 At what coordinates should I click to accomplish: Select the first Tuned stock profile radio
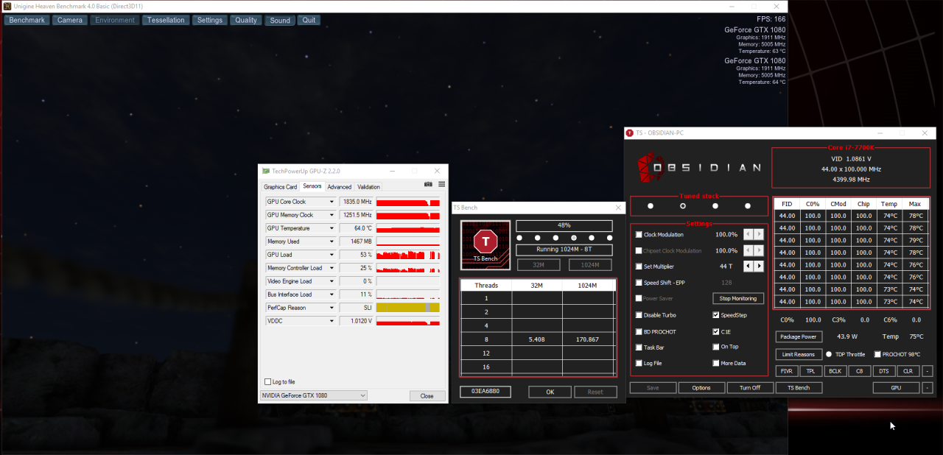(651, 206)
